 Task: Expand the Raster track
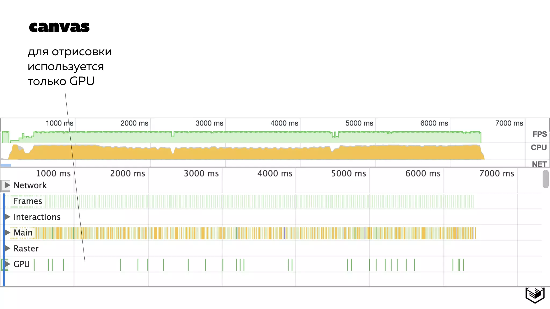pyautogui.click(x=8, y=248)
